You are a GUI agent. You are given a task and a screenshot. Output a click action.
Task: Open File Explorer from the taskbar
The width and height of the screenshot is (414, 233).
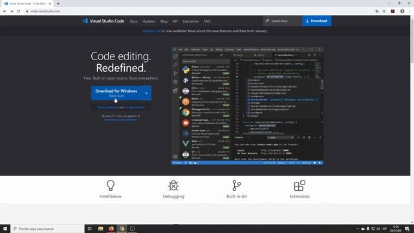pos(100,228)
